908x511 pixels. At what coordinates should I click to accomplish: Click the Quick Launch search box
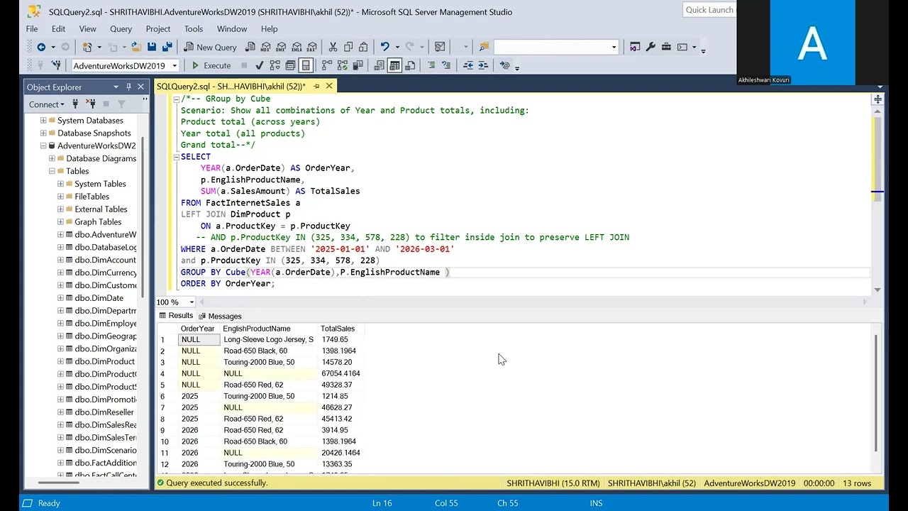709,10
